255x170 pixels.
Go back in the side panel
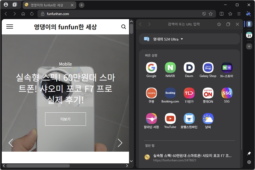click(x=141, y=24)
